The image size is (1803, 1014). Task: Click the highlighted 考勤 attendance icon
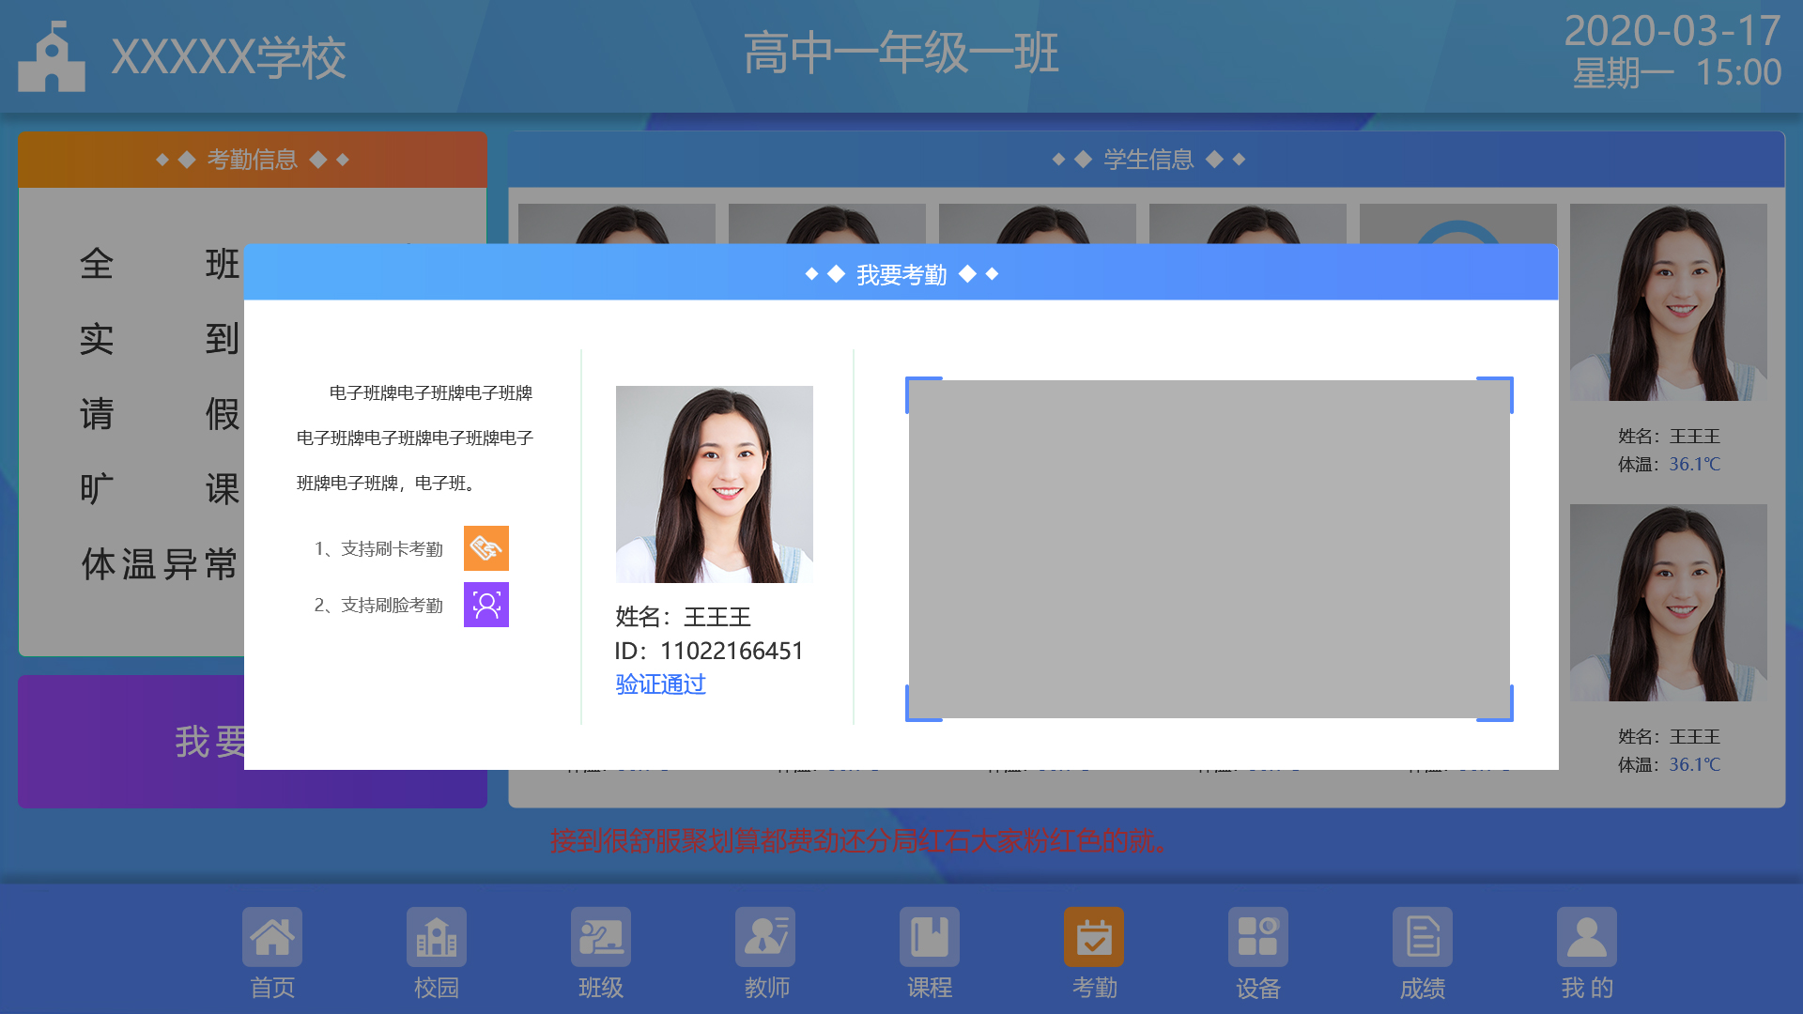click(1094, 937)
